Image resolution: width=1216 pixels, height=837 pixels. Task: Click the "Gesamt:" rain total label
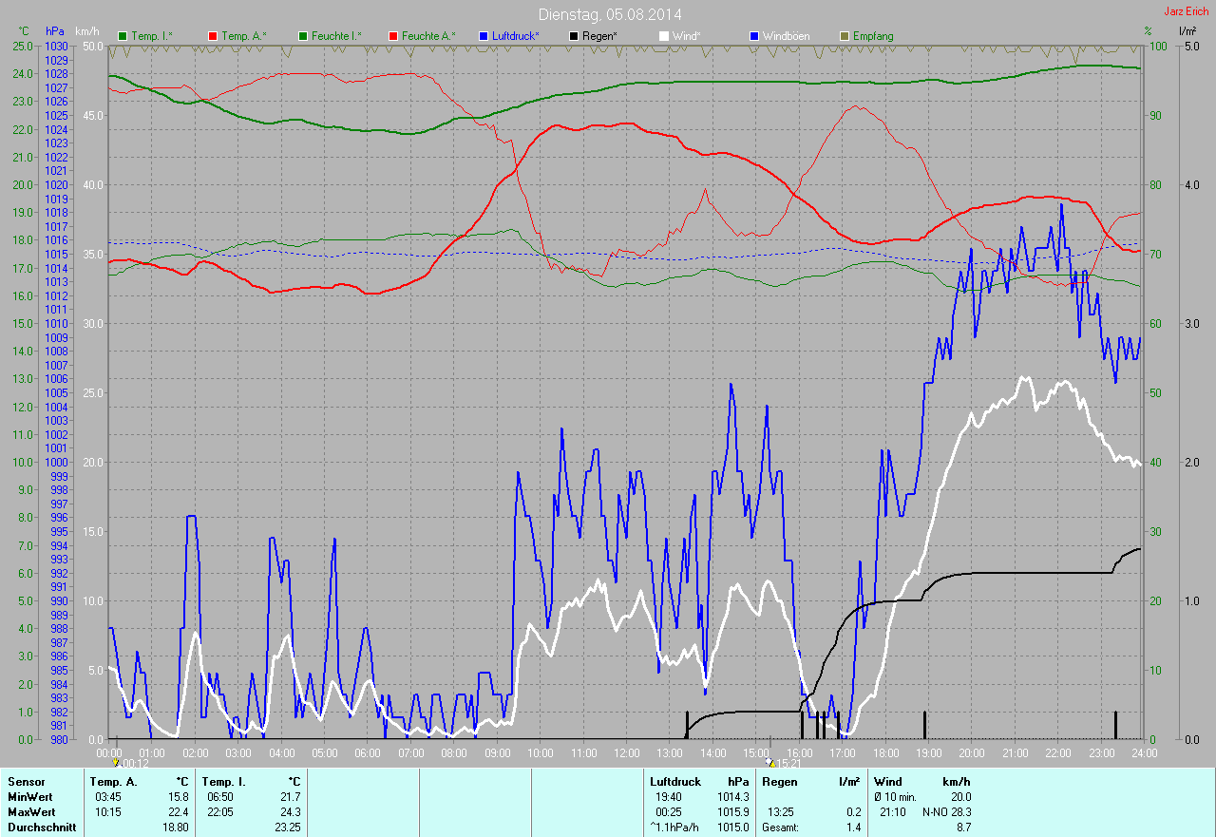tap(781, 827)
